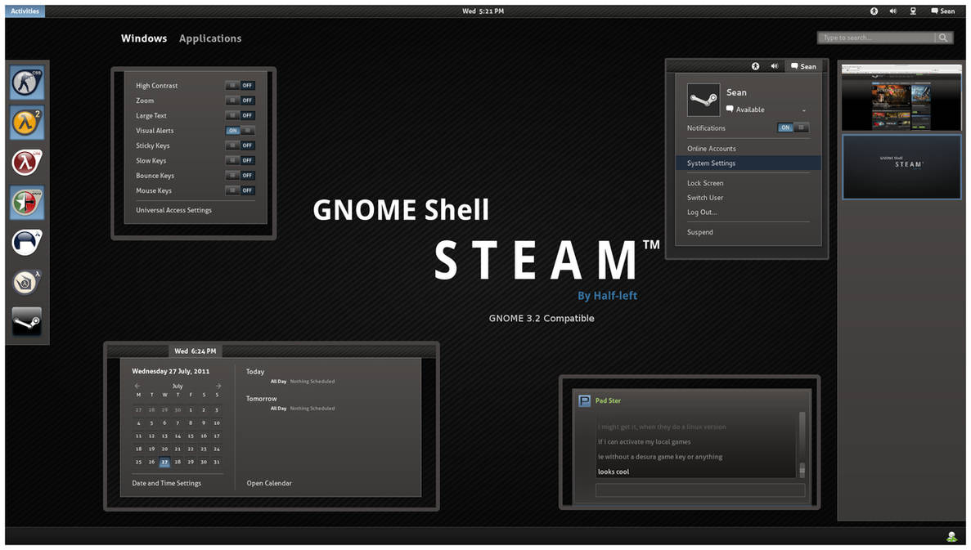Select the Steam store browser workspace thumbnail

tap(901, 97)
